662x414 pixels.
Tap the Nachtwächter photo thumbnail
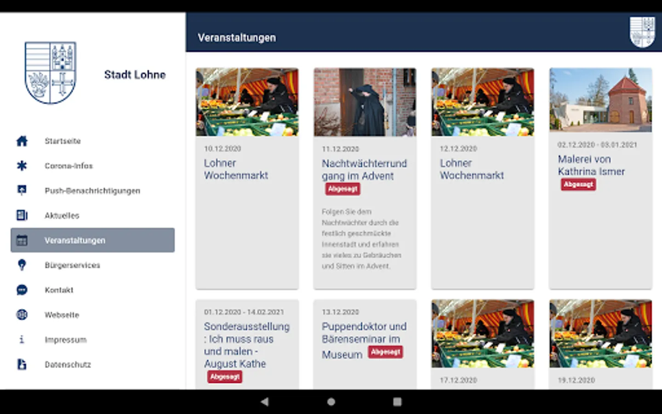pos(365,102)
